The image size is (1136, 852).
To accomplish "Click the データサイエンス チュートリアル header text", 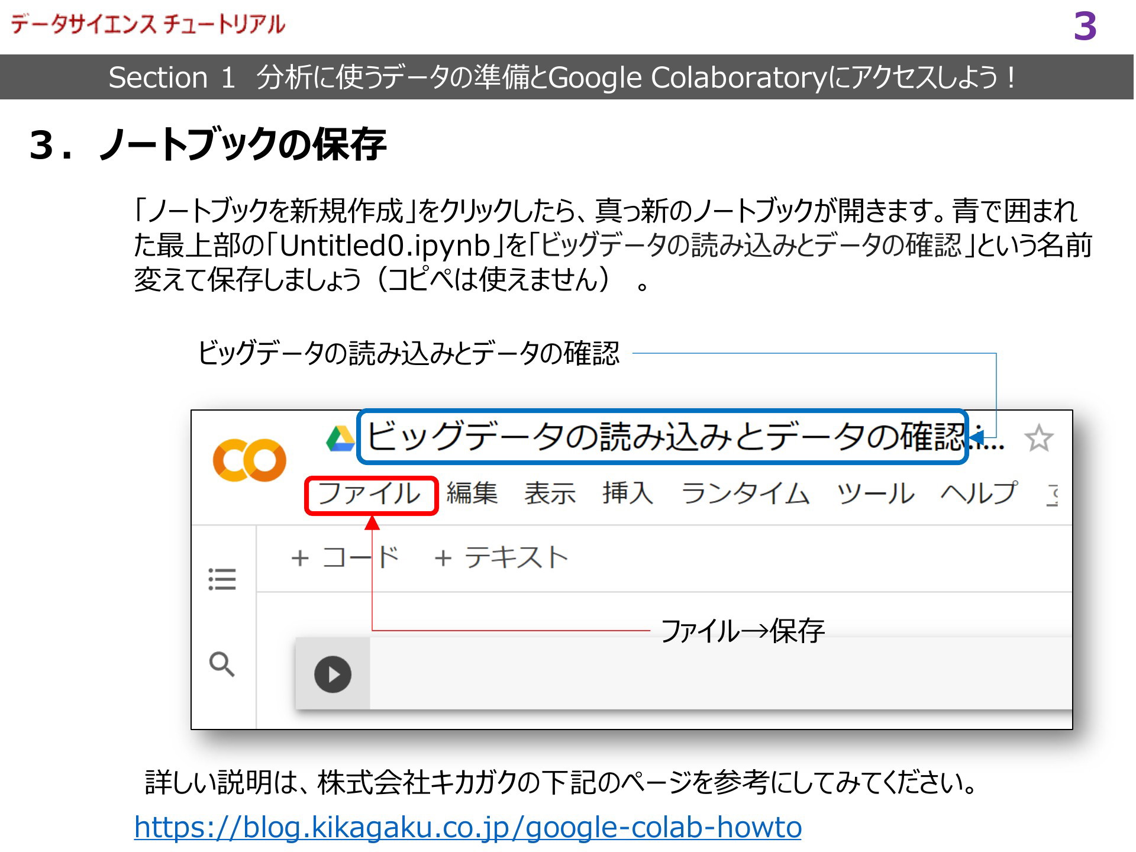I will (x=148, y=24).
